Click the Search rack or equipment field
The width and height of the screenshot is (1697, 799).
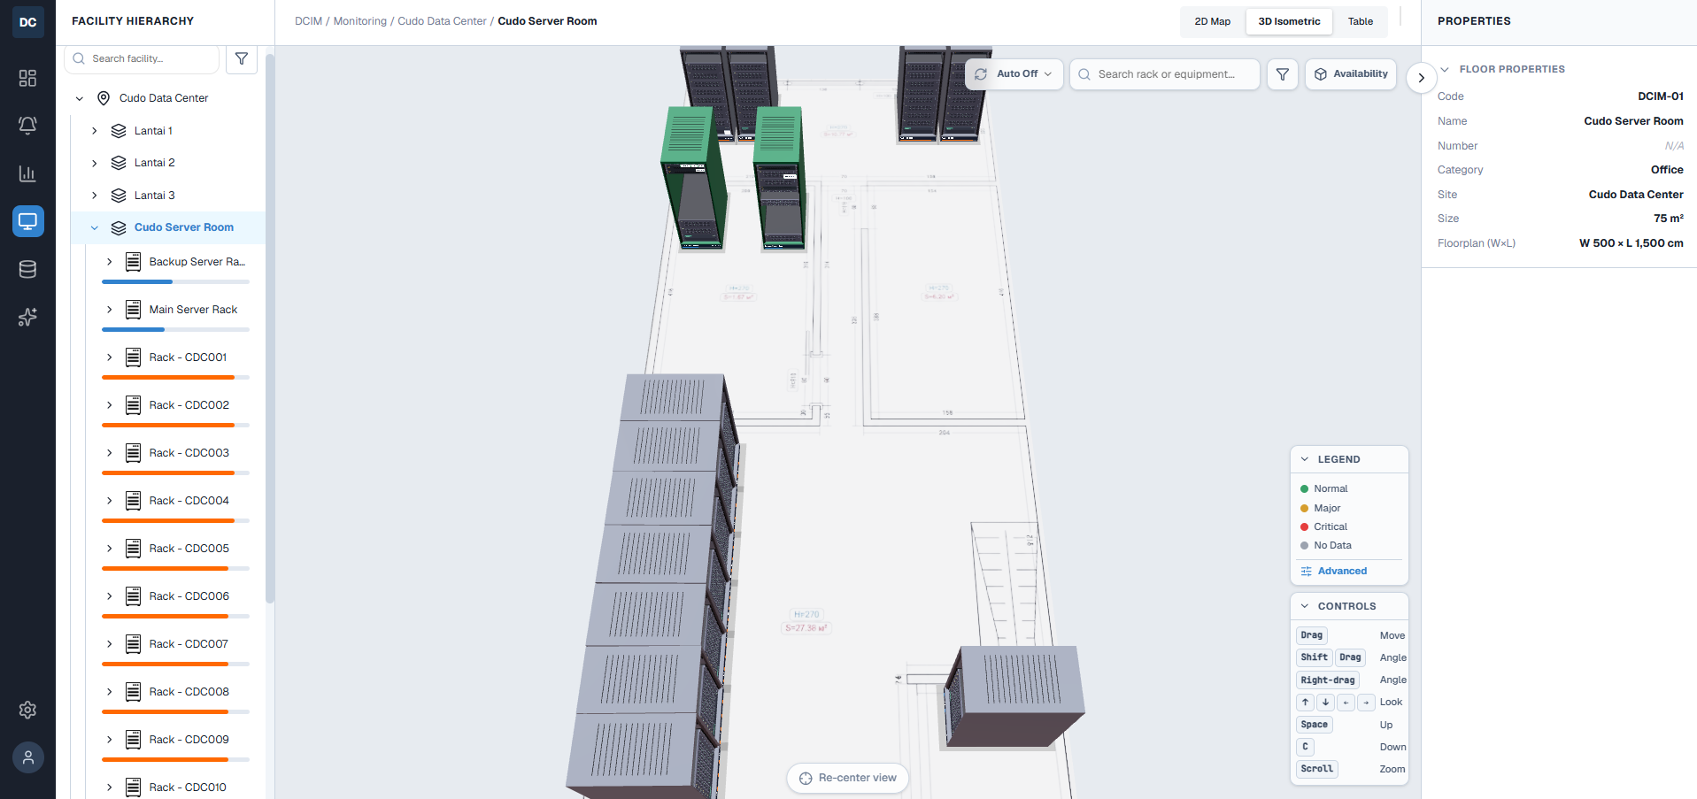click(1165, 74)
